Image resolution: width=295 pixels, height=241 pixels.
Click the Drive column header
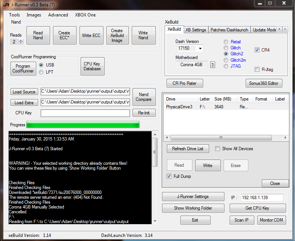pyautogui.click(x=181, y=99)
